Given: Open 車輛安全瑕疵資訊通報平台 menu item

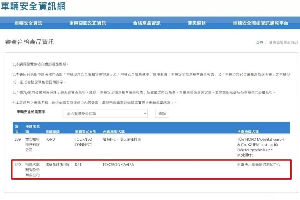Looking at the screenshot, I should [260, 23].
